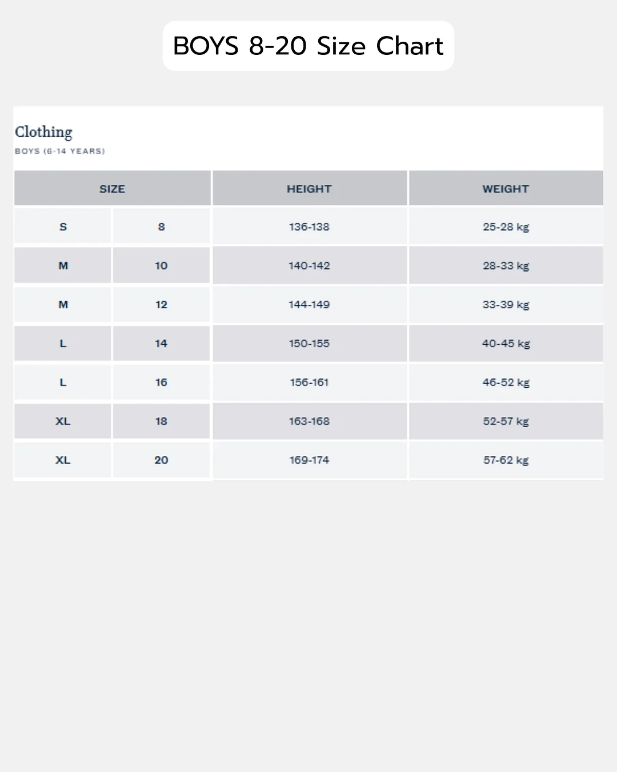
Task: Click the 136-138 height cell
Action: 310,226
